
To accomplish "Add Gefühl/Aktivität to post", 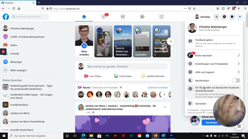I will [153, 76].
